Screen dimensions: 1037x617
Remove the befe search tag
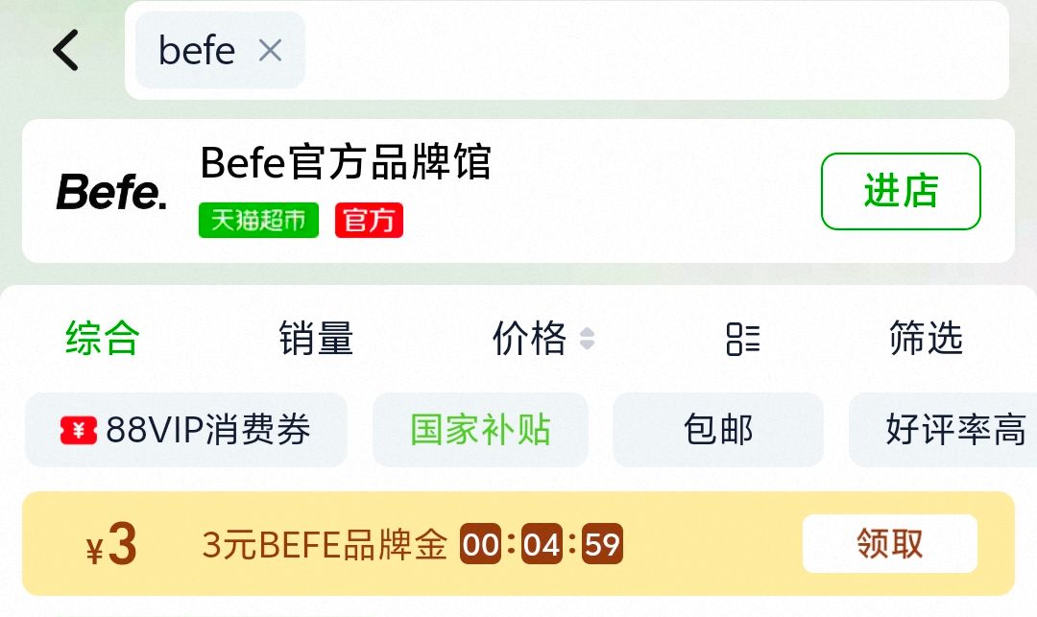(x=270, y=50)
